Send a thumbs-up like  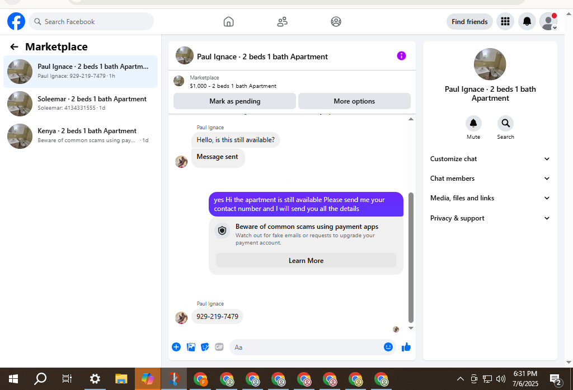tap(406, 347)
